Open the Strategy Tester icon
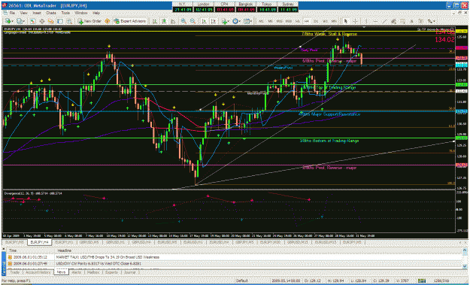Screen dimensions: 470x285 pyautogui.click(x=69, y=21)
